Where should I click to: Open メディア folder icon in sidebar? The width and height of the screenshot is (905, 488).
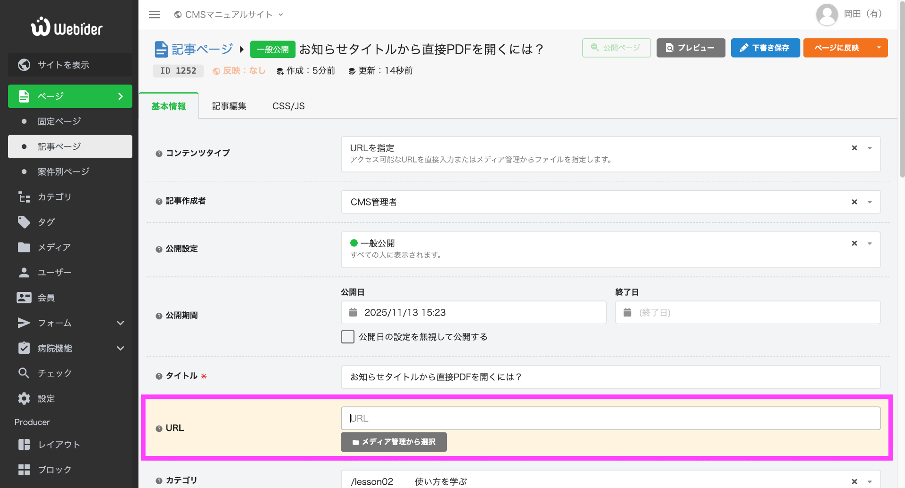coord(24,247)
